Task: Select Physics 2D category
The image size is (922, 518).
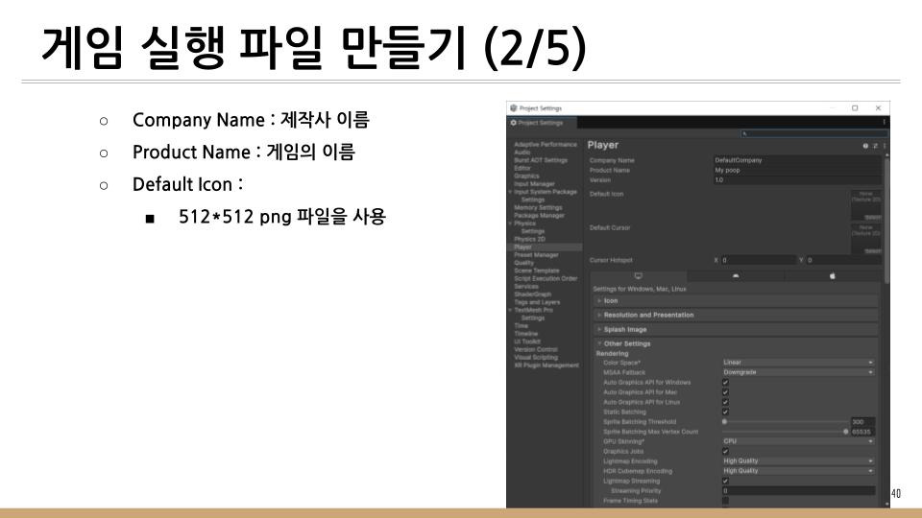Action: coord(529,239)
